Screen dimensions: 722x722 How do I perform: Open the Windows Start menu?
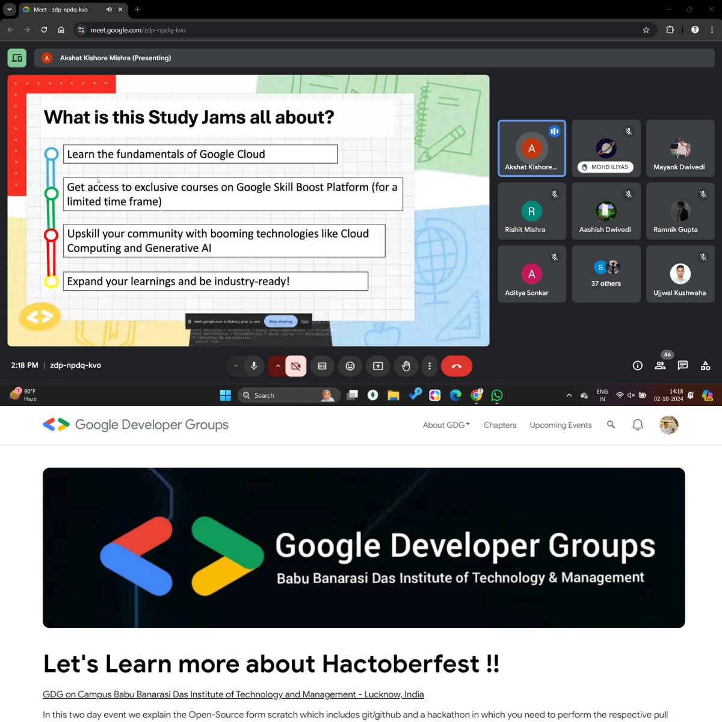coord(226,395)
